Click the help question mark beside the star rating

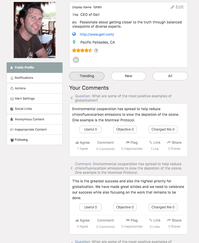[x=96, y=50]
